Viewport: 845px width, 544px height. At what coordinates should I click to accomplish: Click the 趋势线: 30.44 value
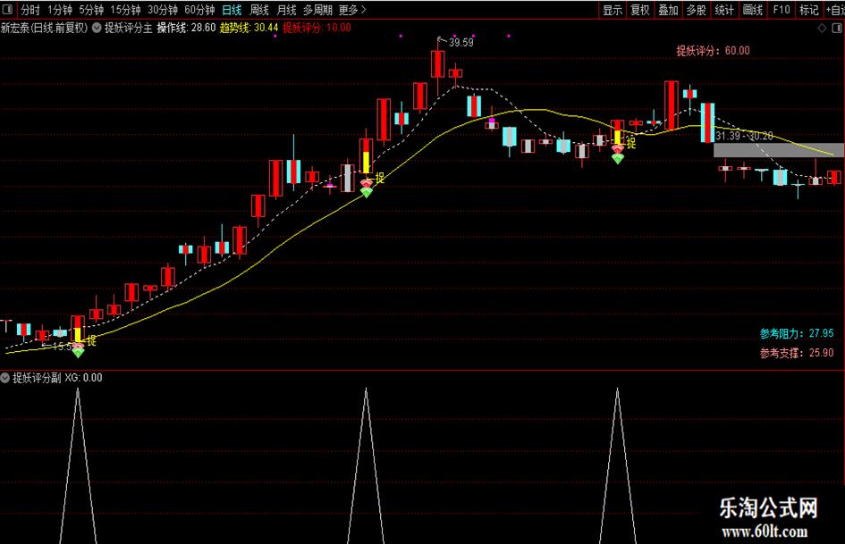[249, 28]
